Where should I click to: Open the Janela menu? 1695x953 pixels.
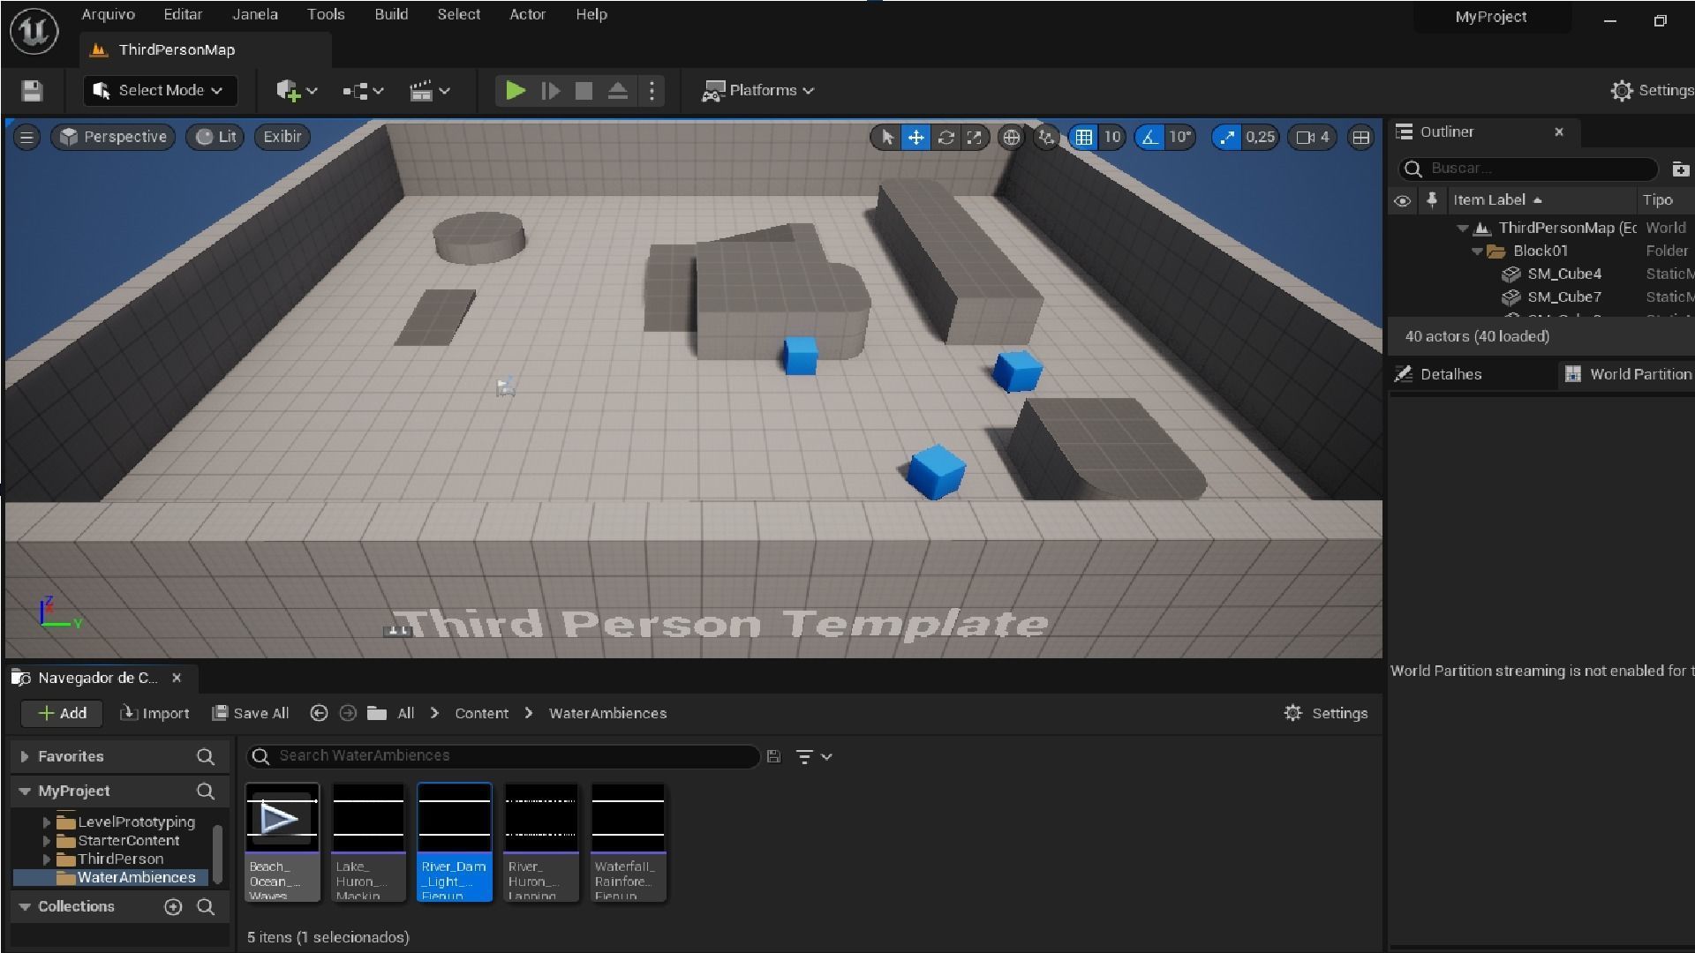[x=254, y=14]
